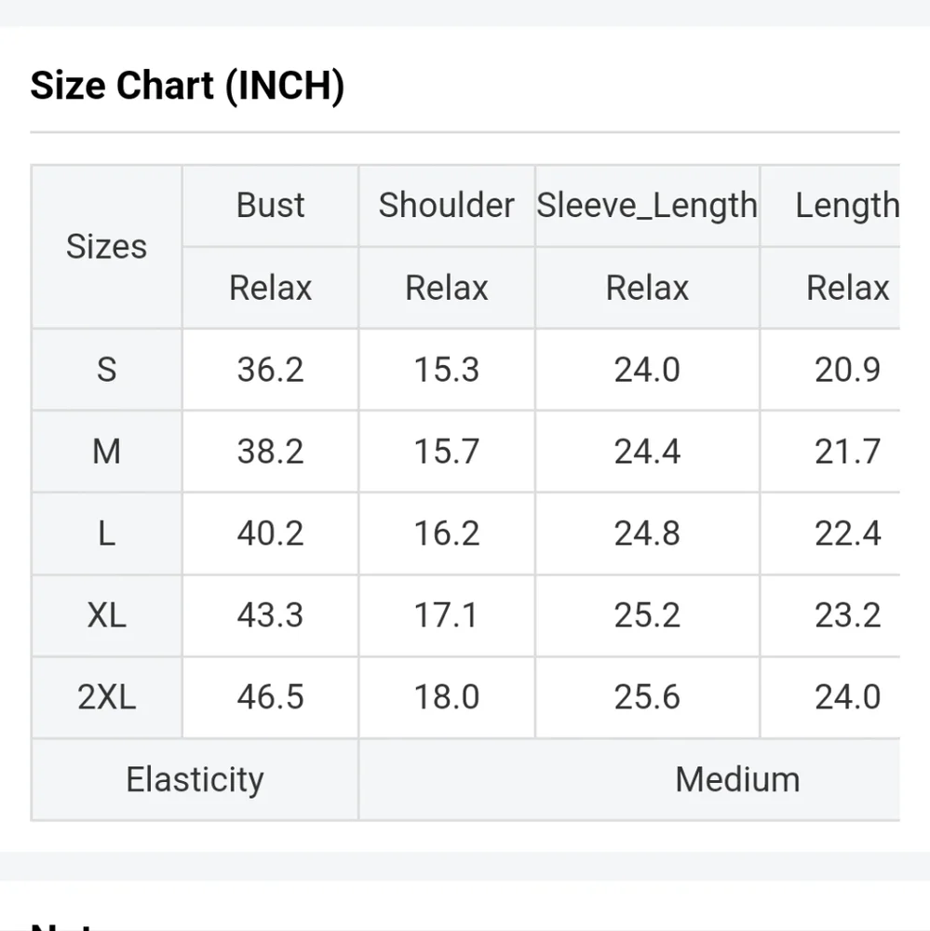
Task: Click the 46.5 bust value for 2XL
Action: click(270, 697)
